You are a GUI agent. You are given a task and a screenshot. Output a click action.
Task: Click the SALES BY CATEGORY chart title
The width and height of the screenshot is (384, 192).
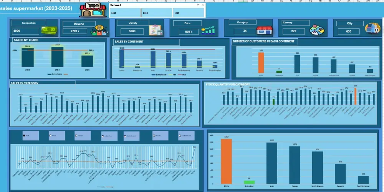tap(25, 83)
